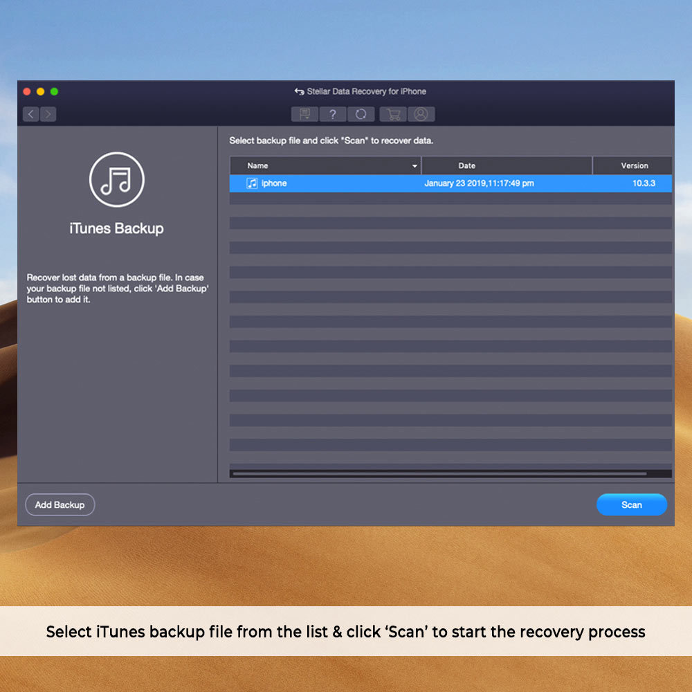Select the iphone backup entry
Image resolution: width=692 pixels, height=692 pixels.
[450, 183]
